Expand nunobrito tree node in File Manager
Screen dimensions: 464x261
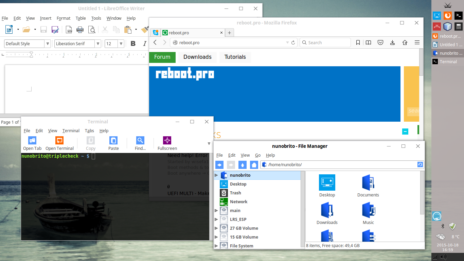[216, 175]
